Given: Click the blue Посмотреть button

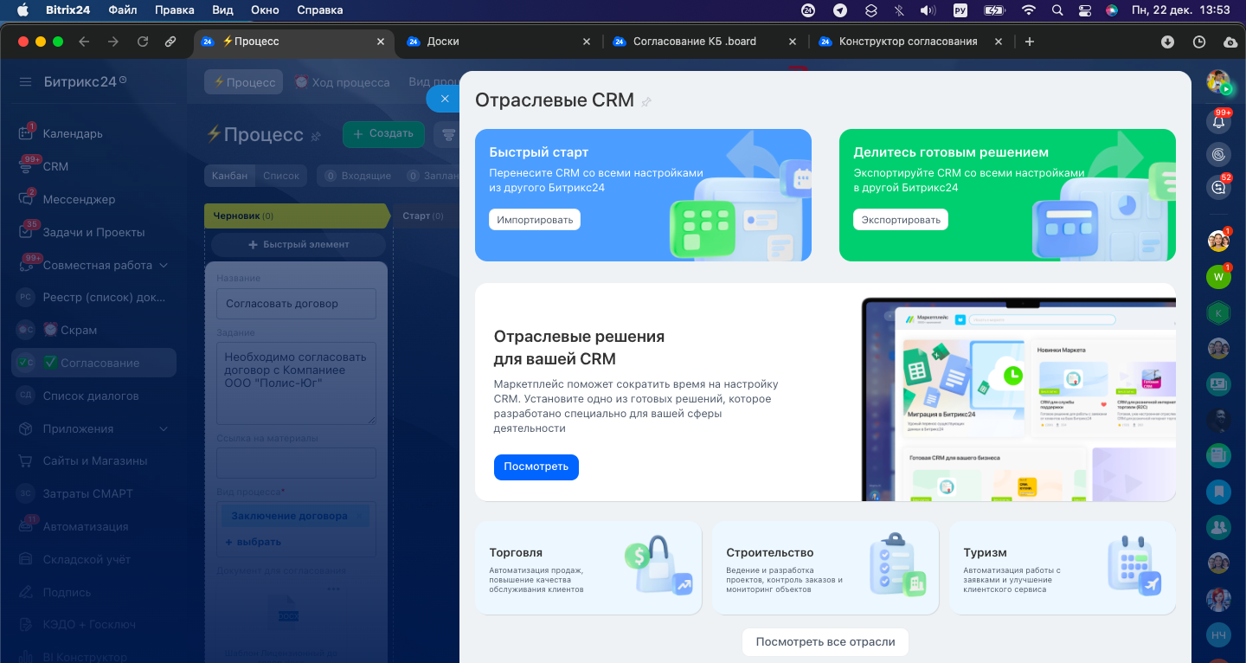Looking at the screenshot, I should 536,467.
